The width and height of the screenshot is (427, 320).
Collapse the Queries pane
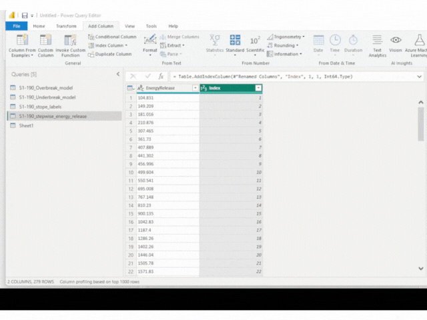tap(118, 74)
